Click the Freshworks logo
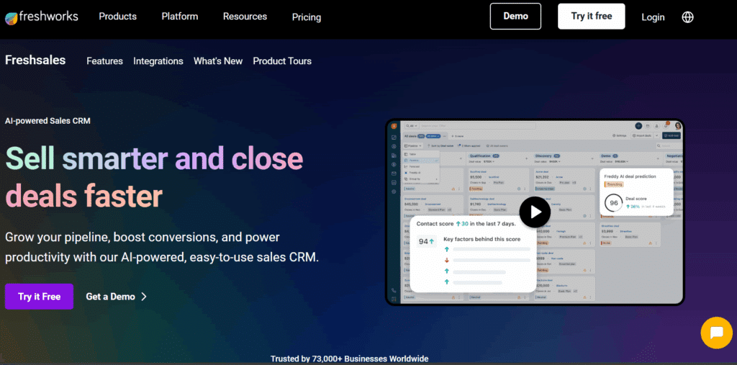Image resolution: width=737 pixels, height=365 pixels. click(41, 17)
